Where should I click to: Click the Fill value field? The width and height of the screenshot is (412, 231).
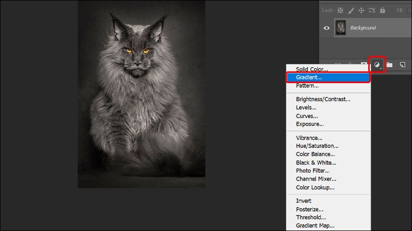[409, 10]
